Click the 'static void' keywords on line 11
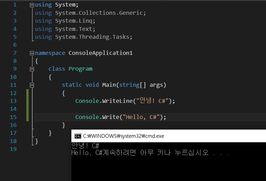 pyautogui.click(x=80, y=85)
